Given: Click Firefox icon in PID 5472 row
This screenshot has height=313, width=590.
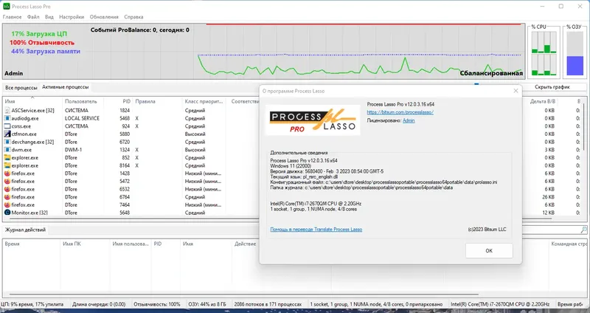Looking at the screenshot, I should pyautogui.click(x=7, y=181).
